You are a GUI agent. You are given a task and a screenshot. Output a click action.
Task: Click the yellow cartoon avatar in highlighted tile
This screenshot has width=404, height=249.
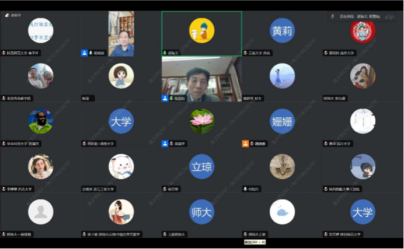coord(201,30)
